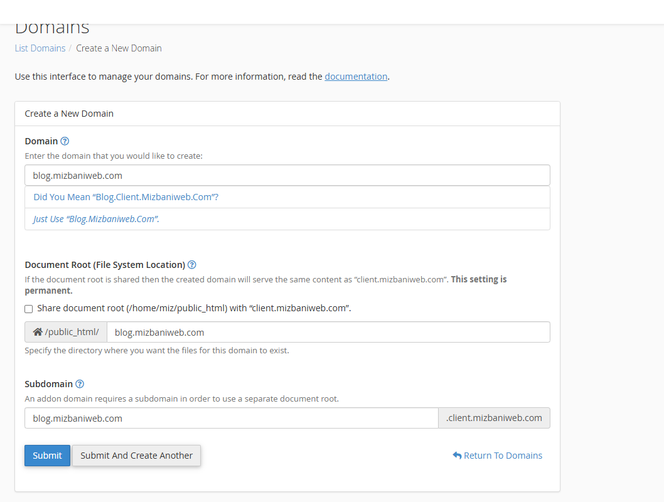Click 'An addon domain requires a subdomain' text
Image resolution: width=664 pixels, height=502 pixels.
181,398
